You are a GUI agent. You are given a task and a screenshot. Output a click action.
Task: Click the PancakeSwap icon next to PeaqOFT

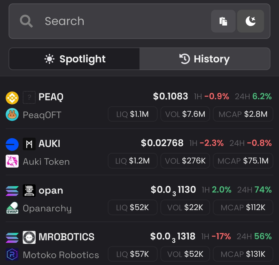click(x=12, y=114)
